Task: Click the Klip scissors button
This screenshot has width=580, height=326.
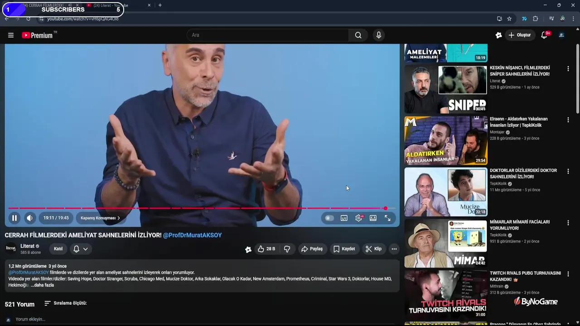Action: tap(374, 249)
